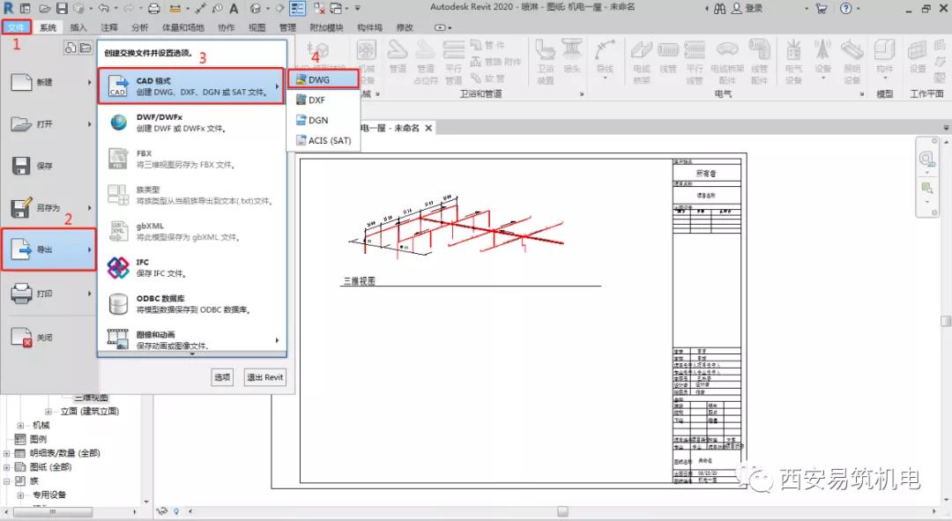Collapse the families tree node
The width and height of the screenshot is (952, 521).
7,481
